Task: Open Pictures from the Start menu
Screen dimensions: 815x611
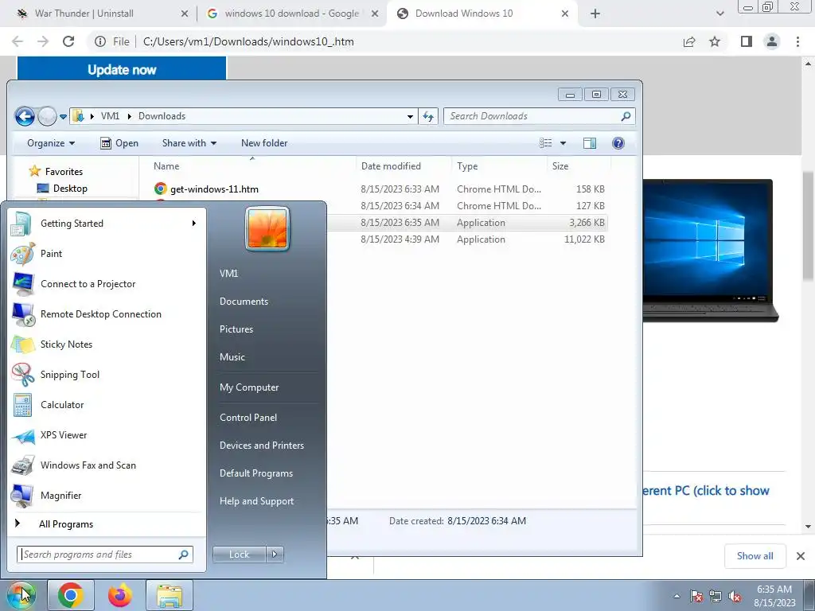Action: tap(236, 329)
